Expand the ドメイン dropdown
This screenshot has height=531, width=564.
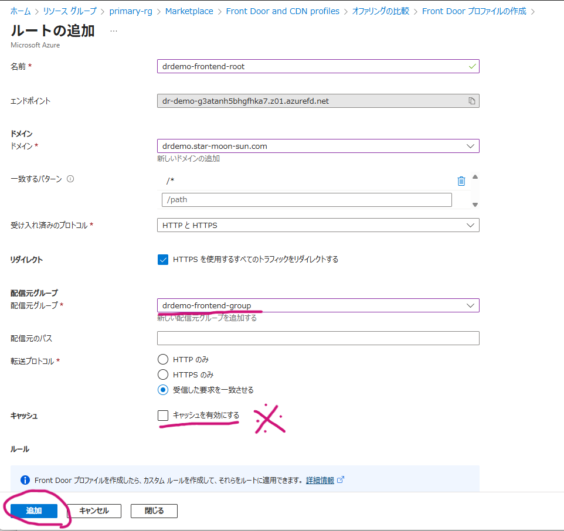click(318, 146)
